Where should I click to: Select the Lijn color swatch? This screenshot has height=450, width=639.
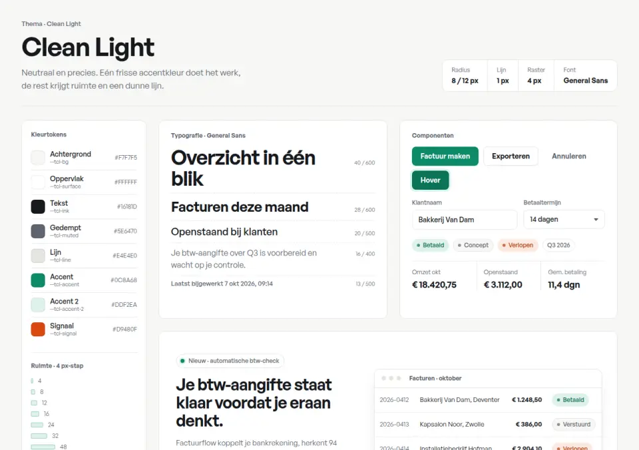pos(38,256)
